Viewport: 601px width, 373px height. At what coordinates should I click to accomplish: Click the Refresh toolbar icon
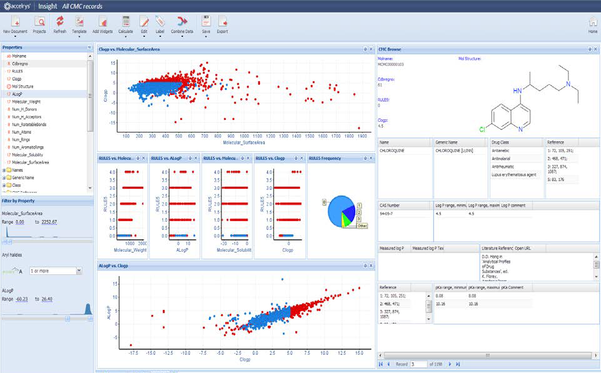(60, 21)
